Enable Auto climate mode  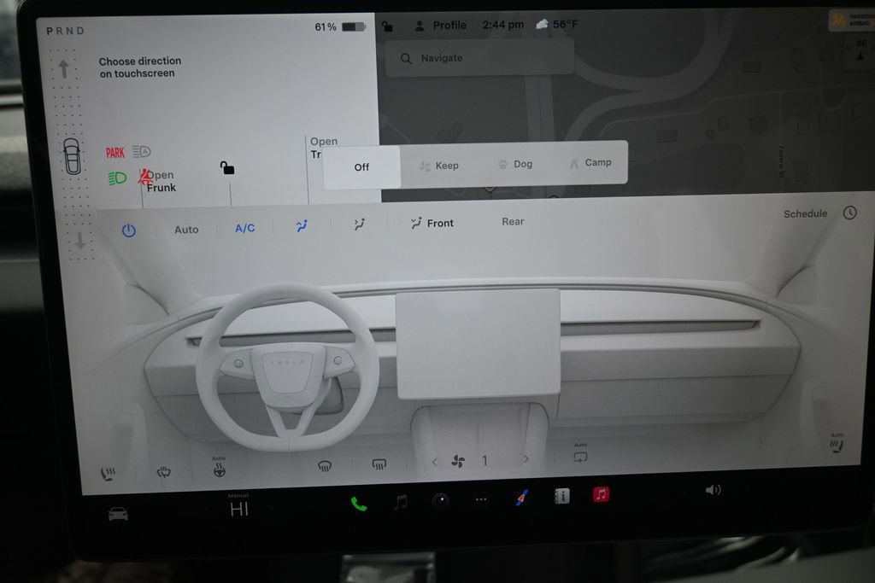tap(186, 229)
